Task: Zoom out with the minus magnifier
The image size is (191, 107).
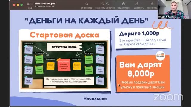Action: (x=102, y=4)
